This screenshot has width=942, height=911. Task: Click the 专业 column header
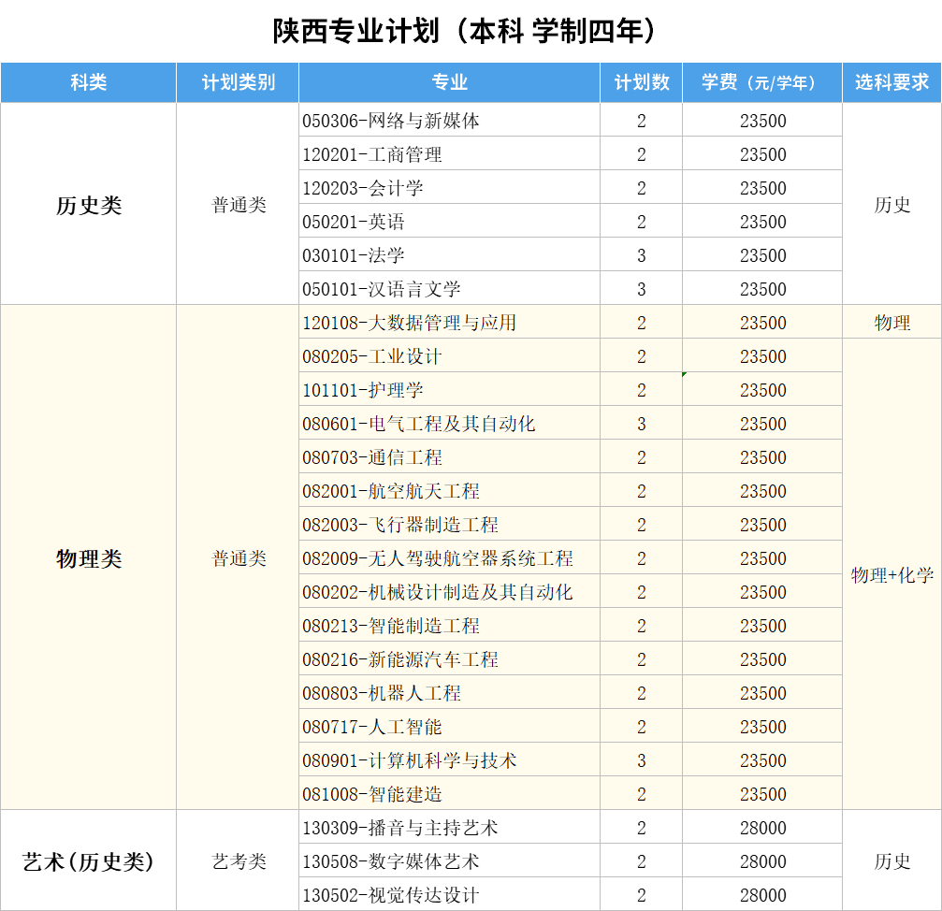click(x=449, y=82)
